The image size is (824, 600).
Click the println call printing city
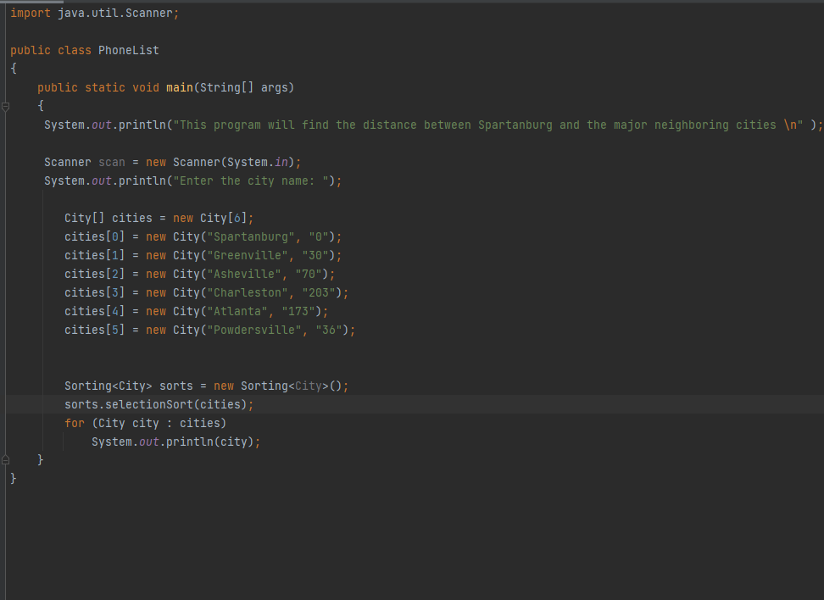tap(175, 441)
